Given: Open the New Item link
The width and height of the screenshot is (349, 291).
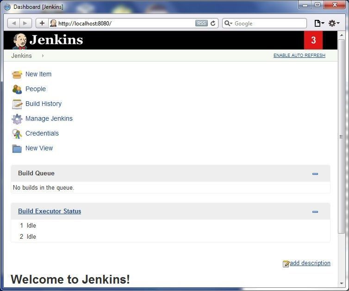Looking at the screenshot, I should [x=38, y=74].
